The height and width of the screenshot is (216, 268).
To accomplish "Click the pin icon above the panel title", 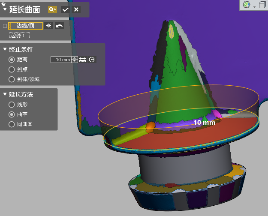I will coord(3,3).
